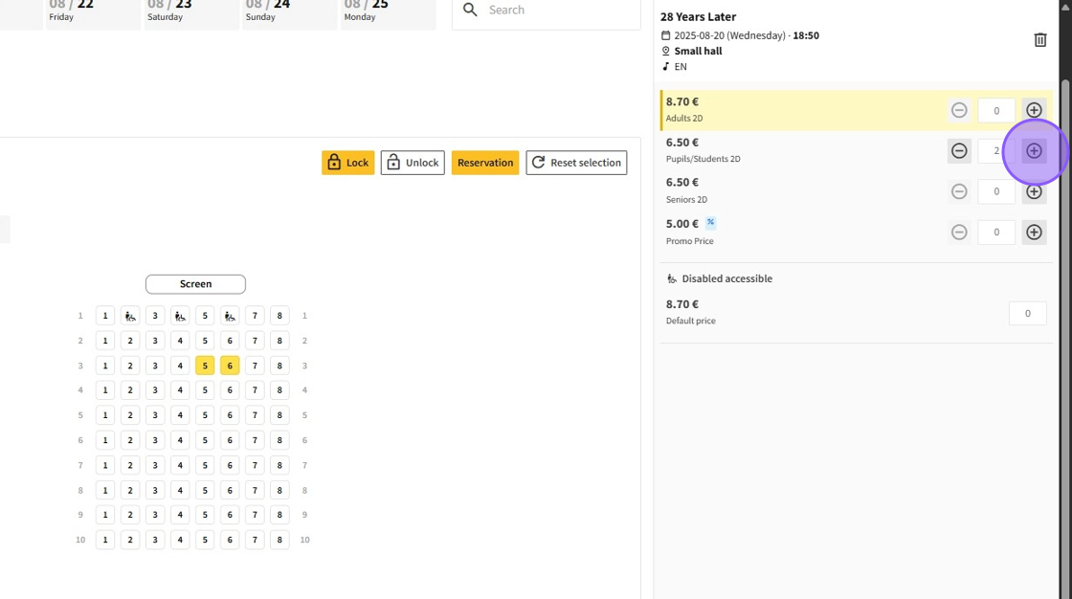
Task: Lock the selected seats
Action: point(347,163)
